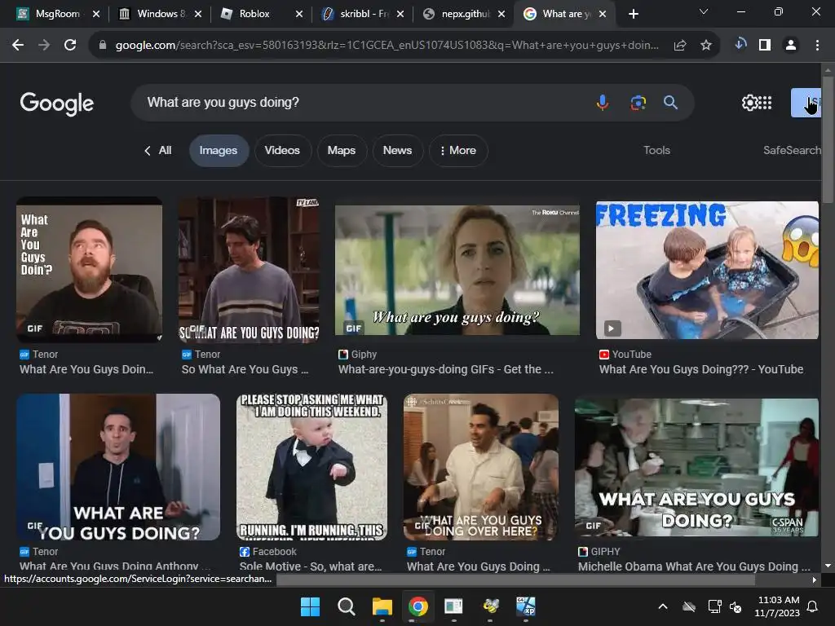Open a new browser tab
Image resolution: width=835 pixels, height=626 pixels.
tap(633, 15)
